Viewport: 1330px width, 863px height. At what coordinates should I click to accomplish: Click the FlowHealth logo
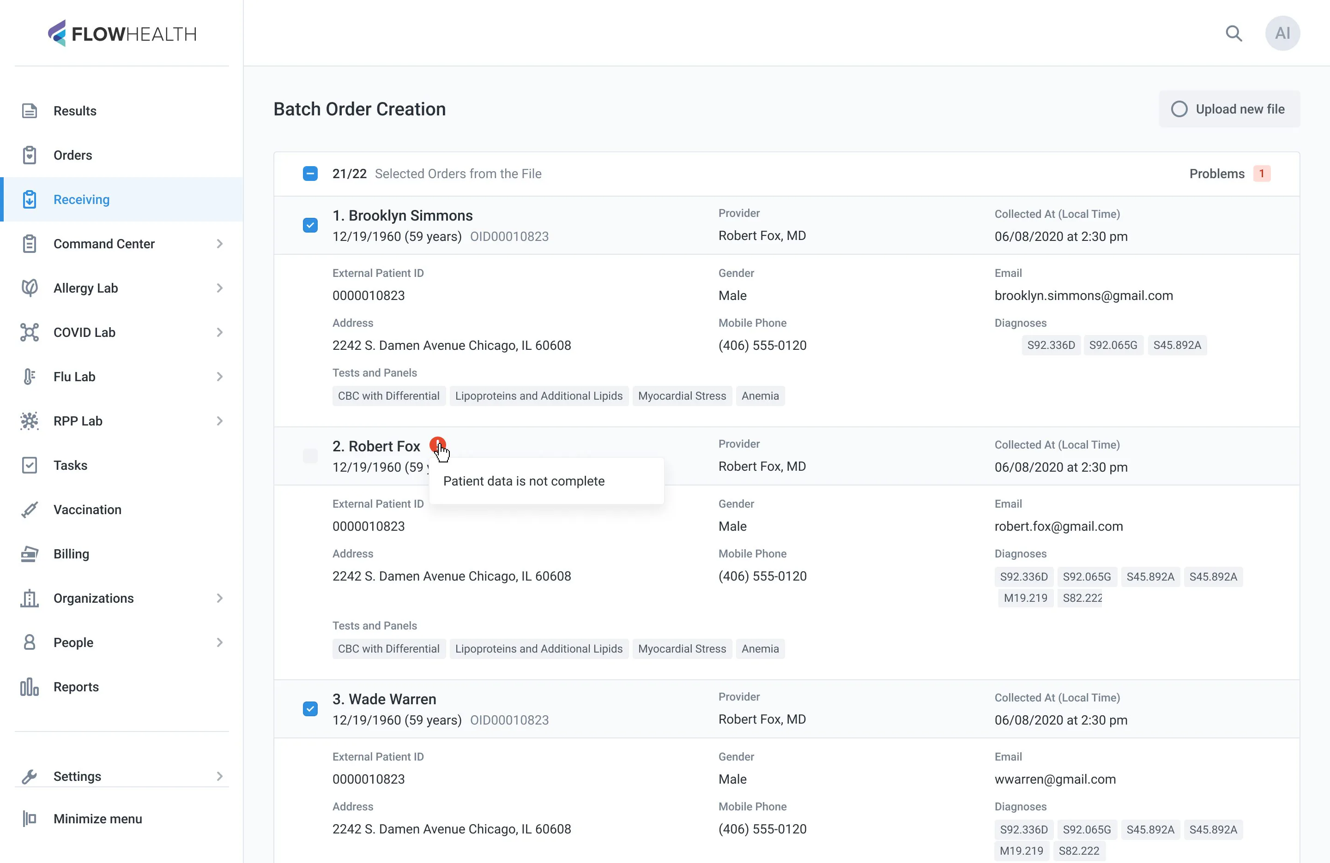122,34
